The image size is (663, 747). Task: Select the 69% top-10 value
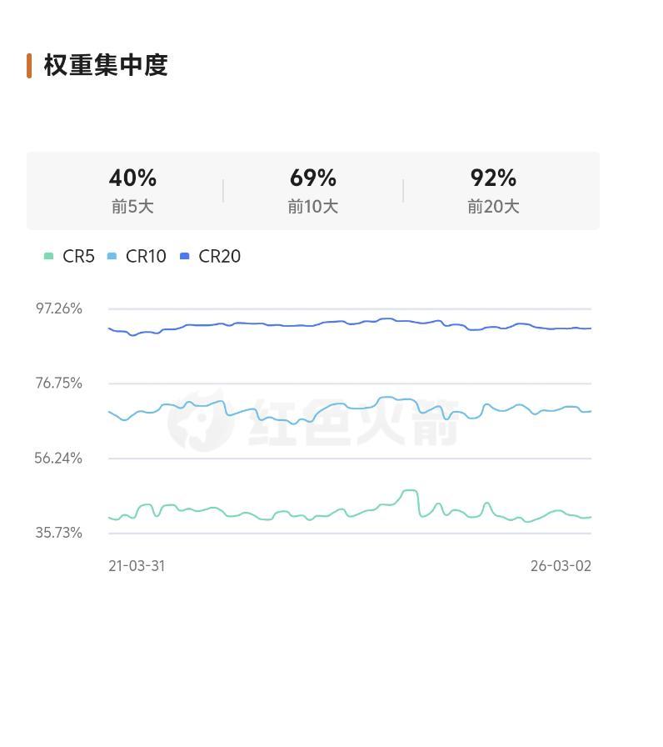313,178
